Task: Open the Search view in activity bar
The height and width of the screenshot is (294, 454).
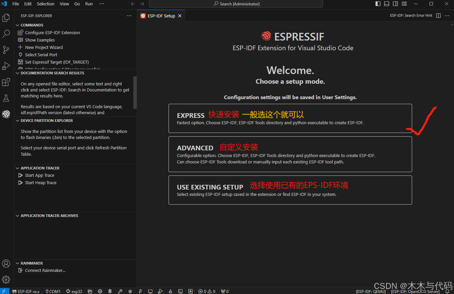Action: 6,34
